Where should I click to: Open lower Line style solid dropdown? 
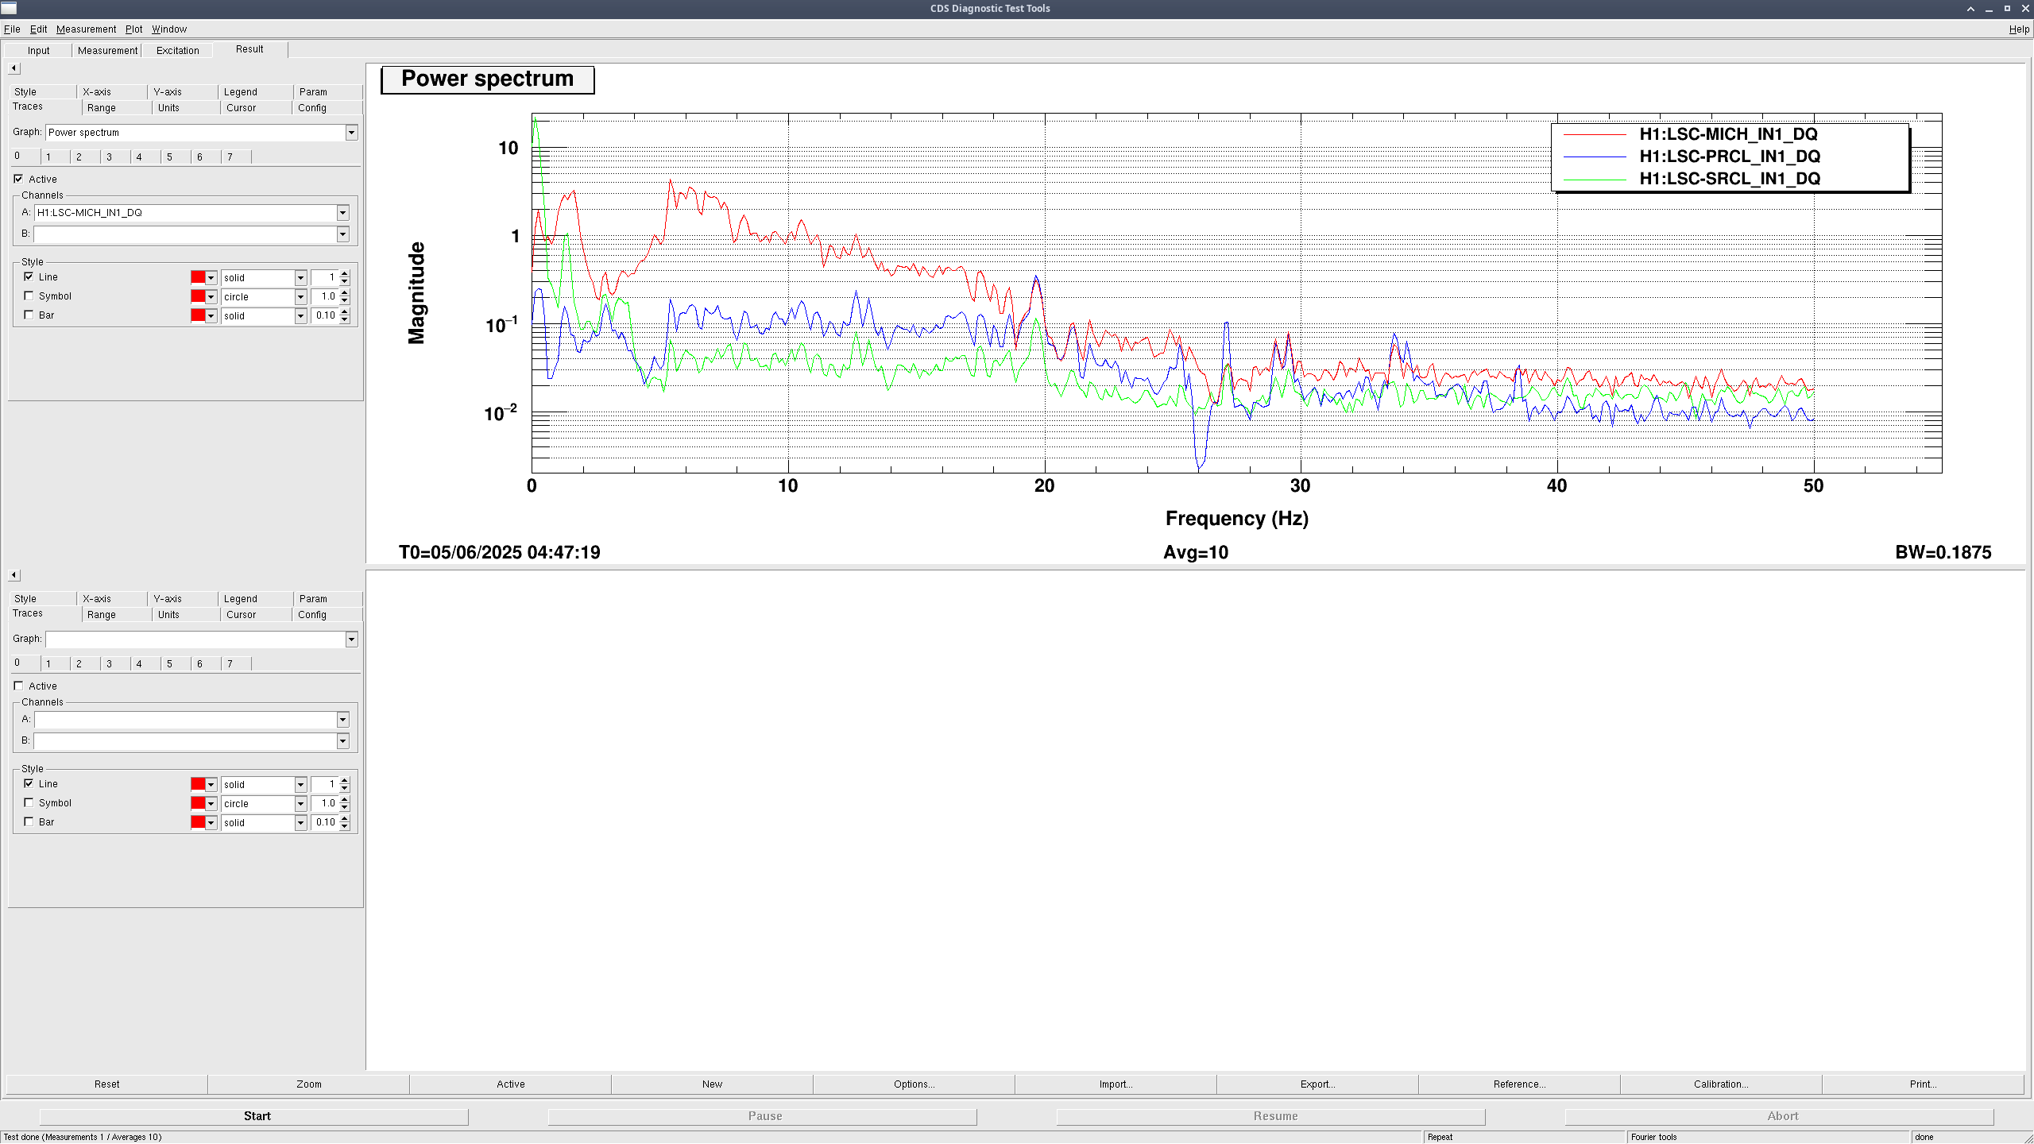click(x=300, y=785)
